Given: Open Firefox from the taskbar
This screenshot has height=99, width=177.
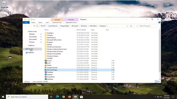Looking at the screenshot, I should pos(69,97).
